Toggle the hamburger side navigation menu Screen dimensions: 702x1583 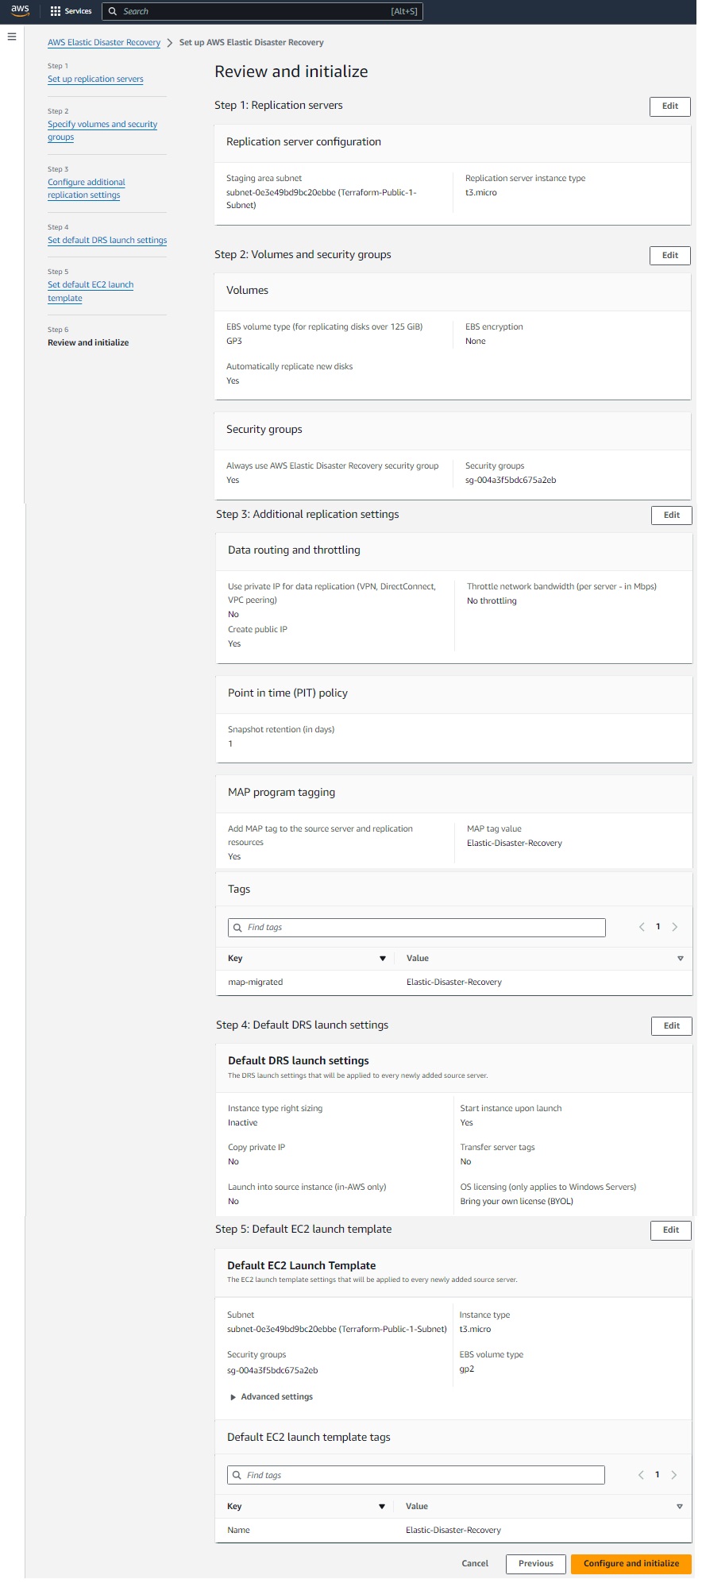(11, 37)
